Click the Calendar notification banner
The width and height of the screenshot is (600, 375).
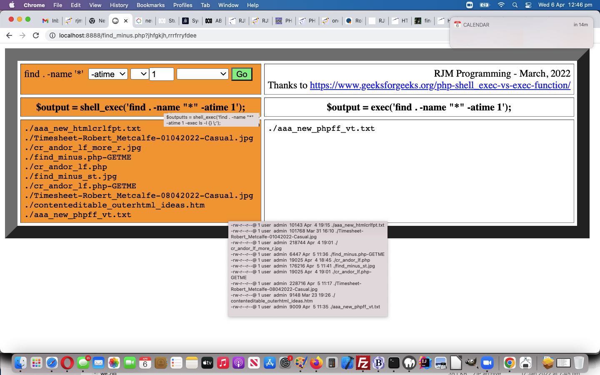coord(521,32)
